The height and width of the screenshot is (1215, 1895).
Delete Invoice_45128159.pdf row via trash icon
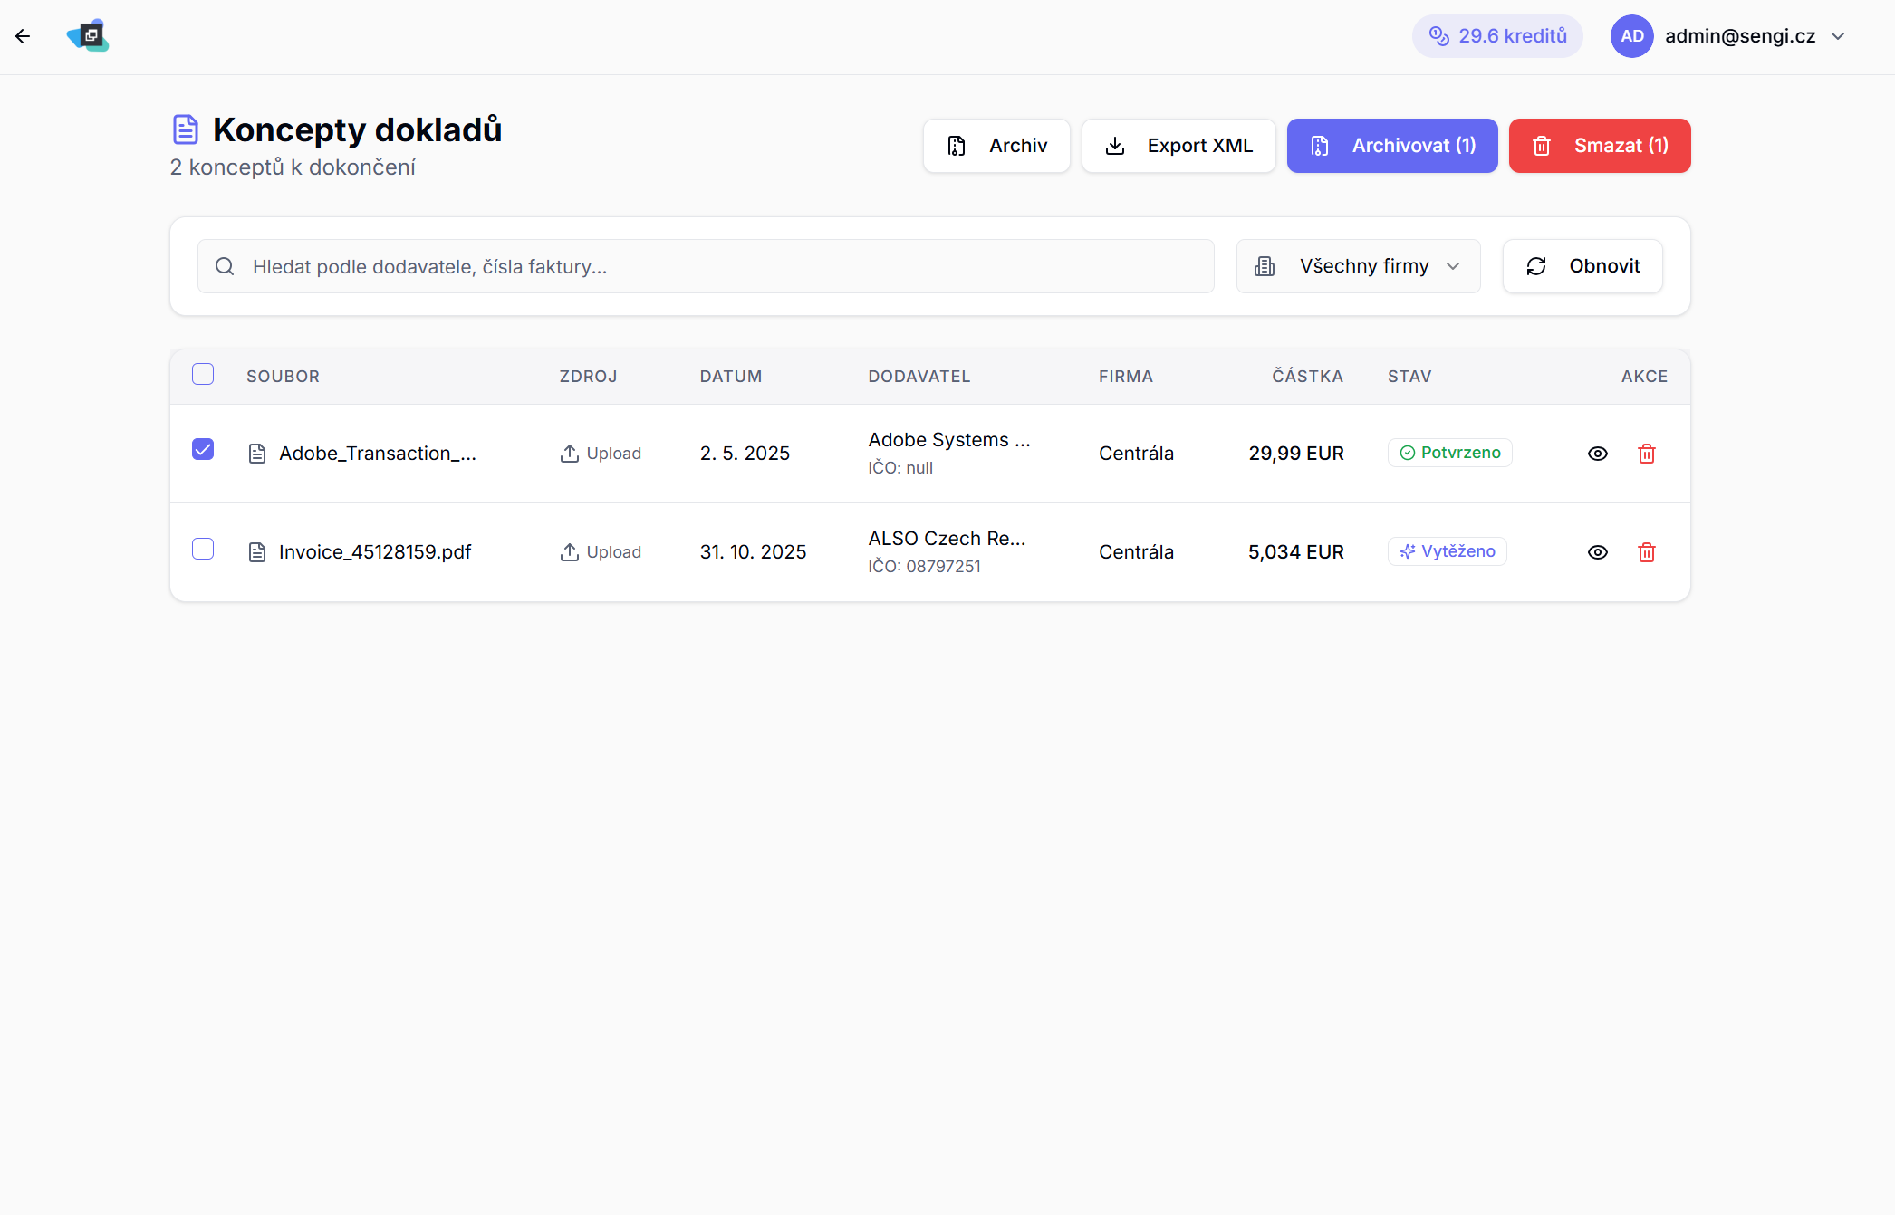click(1646, 552)
